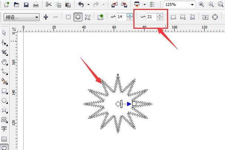Open a file with the folder icon
225x150 pixels.
tap(17, 4)
